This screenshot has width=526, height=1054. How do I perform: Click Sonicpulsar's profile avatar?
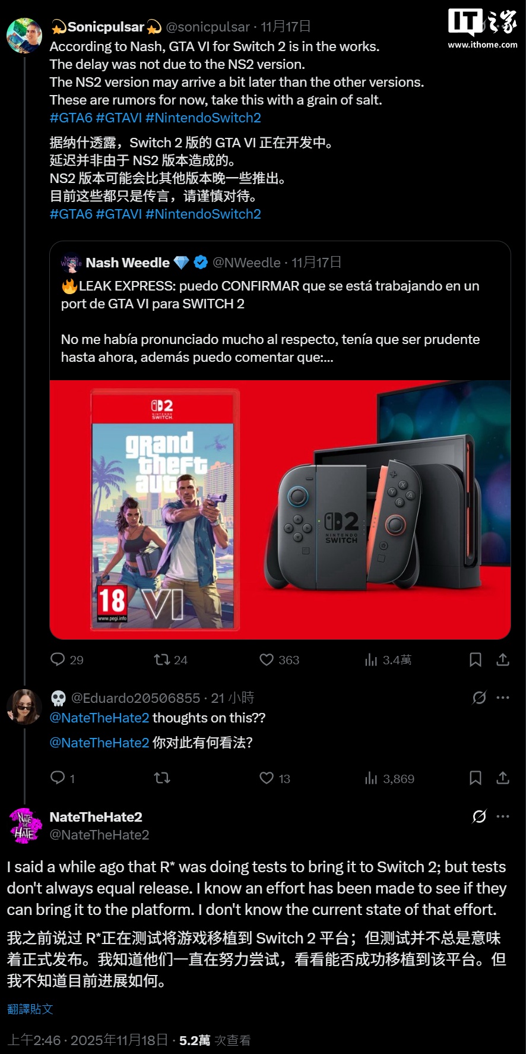[x=24, y=36]
